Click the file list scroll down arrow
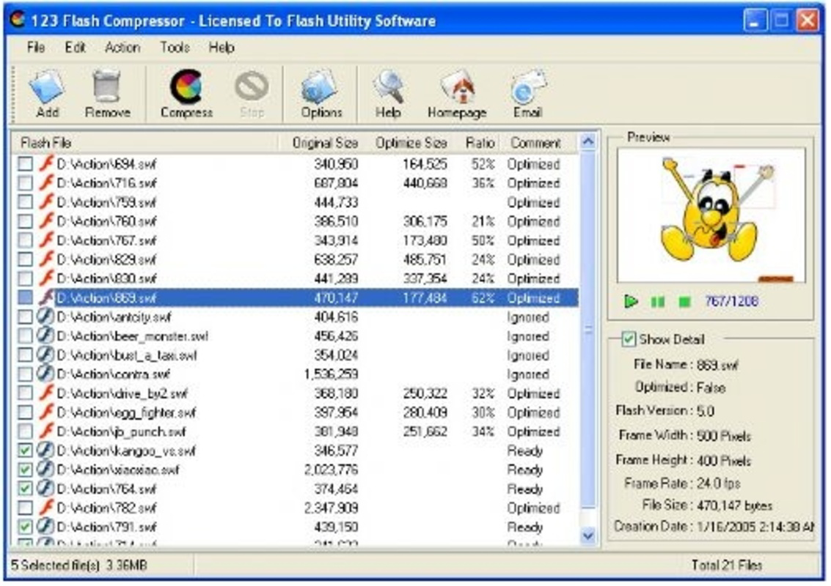 587,535
